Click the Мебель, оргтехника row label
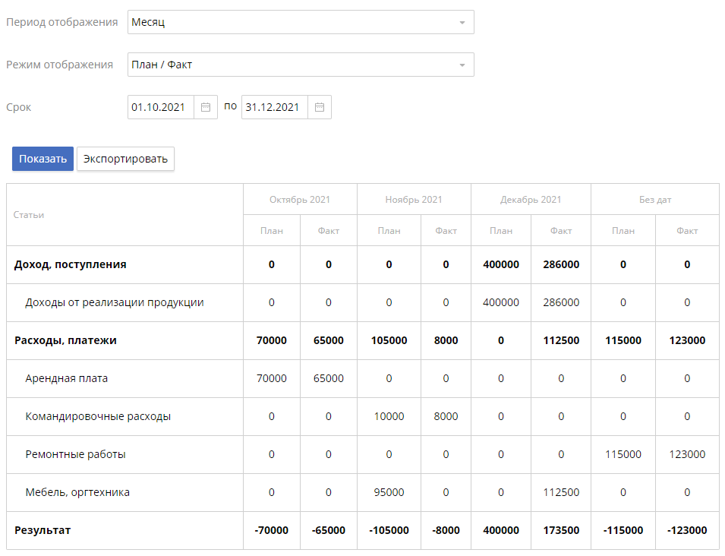The image size is (725, 556). (77, 493)
